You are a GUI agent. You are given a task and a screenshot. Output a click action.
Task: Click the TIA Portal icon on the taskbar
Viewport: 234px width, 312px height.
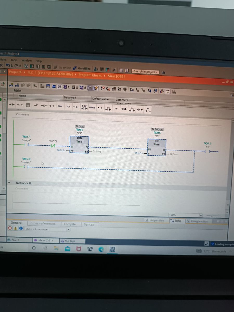pyautogui.click(x=112, y=250)
